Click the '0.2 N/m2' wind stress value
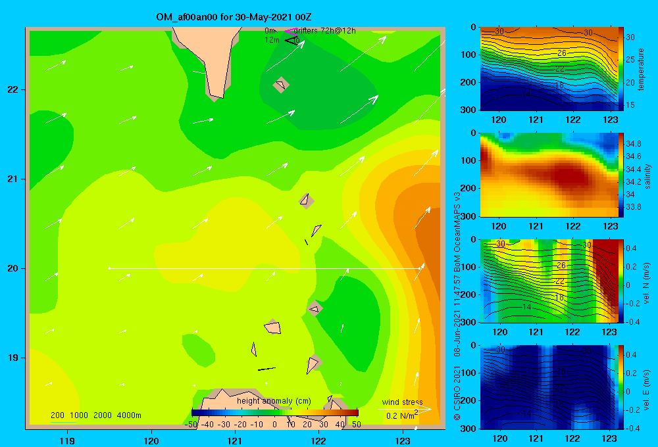The image size is (658, 447). [x=401, y=415]
